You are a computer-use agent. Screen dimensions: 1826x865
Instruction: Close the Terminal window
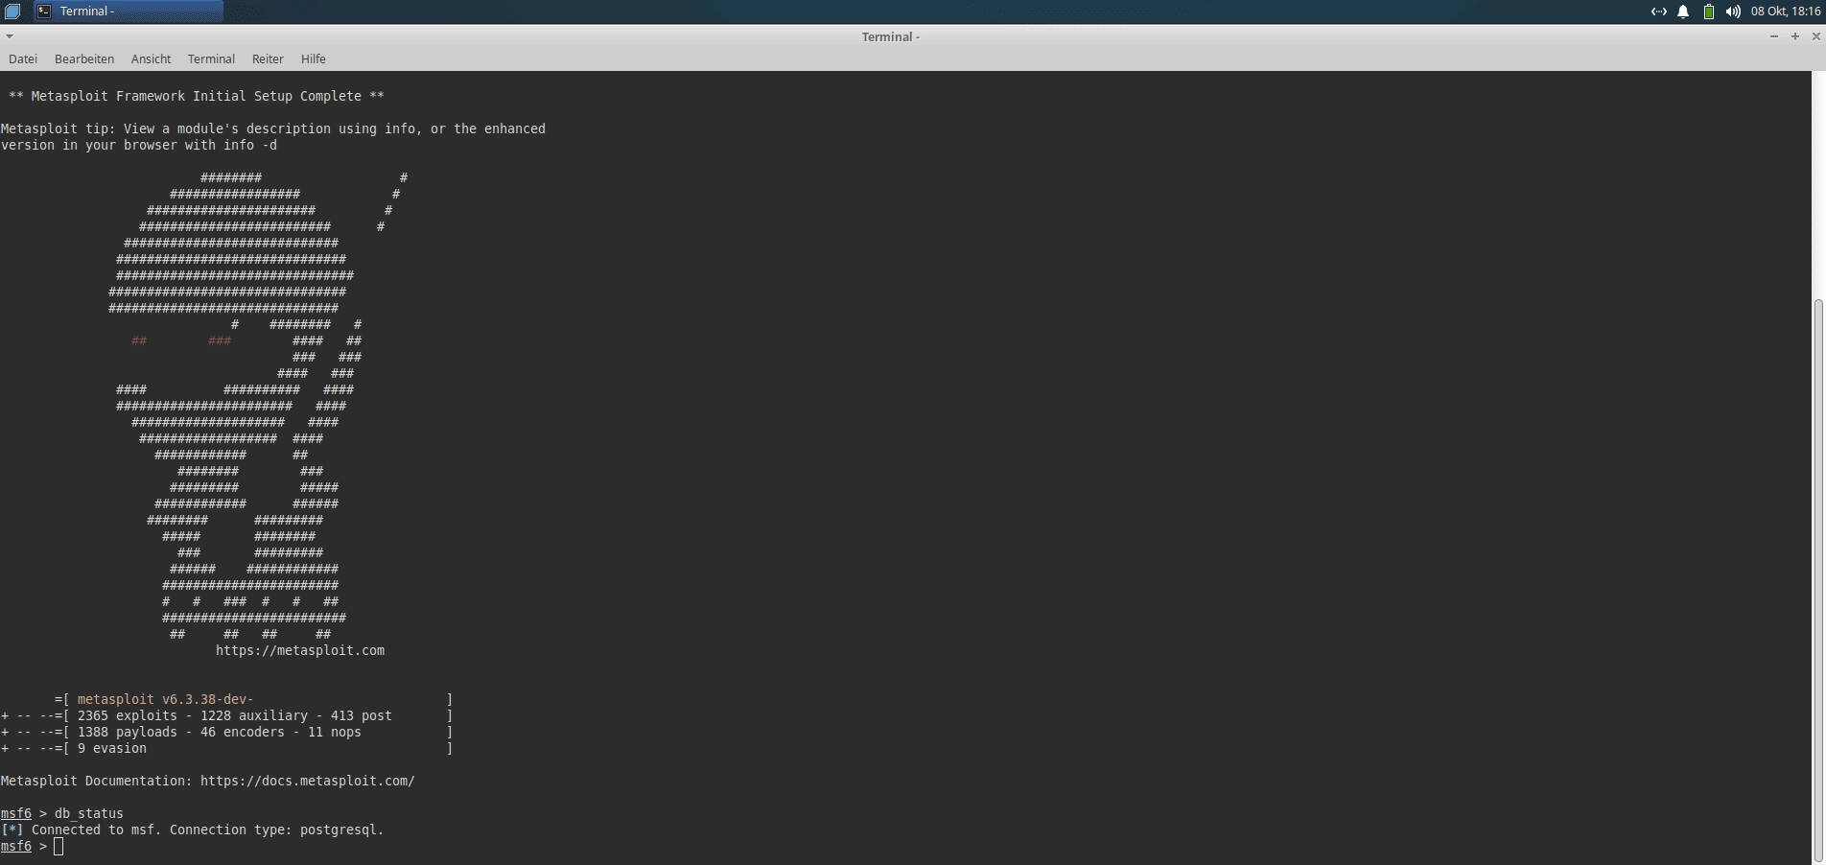click(1815, 36)
